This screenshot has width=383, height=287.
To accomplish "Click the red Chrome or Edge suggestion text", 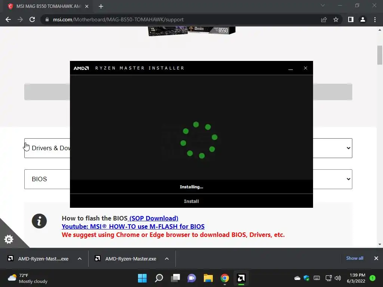I will point(173,235).
